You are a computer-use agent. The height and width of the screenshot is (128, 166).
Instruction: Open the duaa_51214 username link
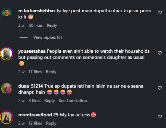tap(31, 86)
